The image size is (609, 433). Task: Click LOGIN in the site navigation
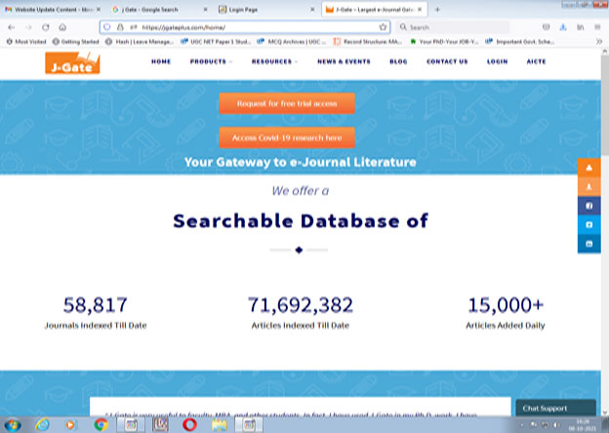(x=497, y=61)
